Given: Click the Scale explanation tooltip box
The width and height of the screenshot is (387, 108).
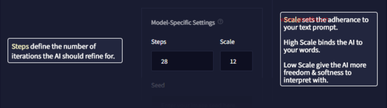Looking at the screenshot, I should click(329, 49).
